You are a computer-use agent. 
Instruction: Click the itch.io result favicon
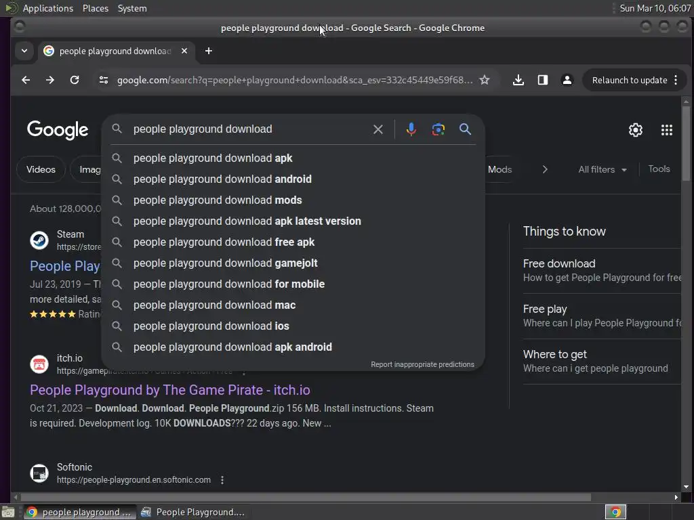coord(39,364)
